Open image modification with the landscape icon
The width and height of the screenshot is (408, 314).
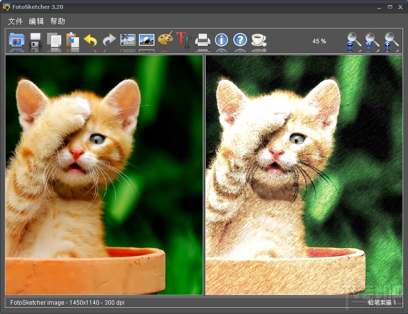(146, 40)
